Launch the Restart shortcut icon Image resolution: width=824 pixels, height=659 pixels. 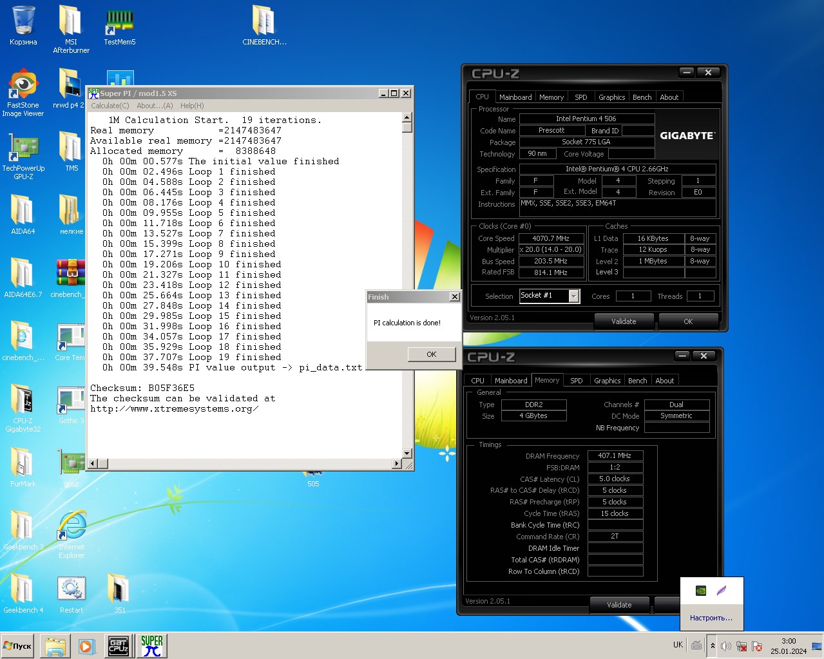click(72, 593)
